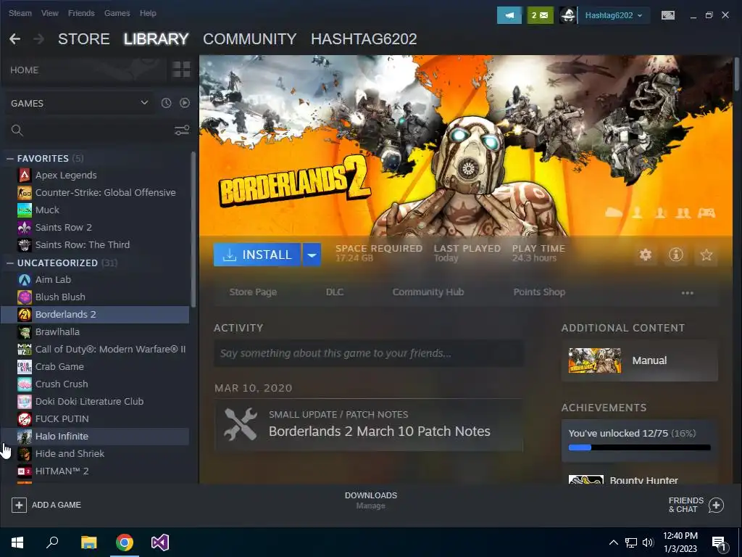Viewport: 742px width, 557px height.
Task: Open the Points Shop link
Action: (x=539, y=292)
